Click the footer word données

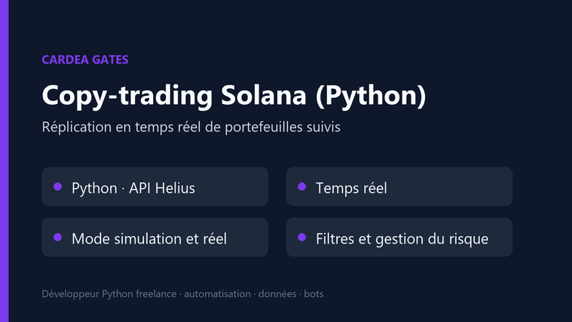point(277,294)
